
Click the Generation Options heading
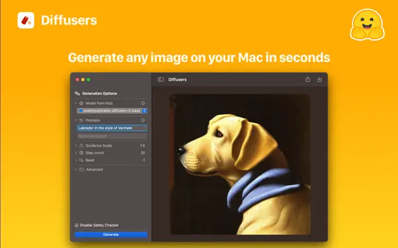(x=99, y=93)
